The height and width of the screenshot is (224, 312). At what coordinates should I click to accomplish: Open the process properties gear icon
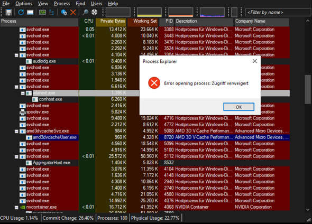64,12
